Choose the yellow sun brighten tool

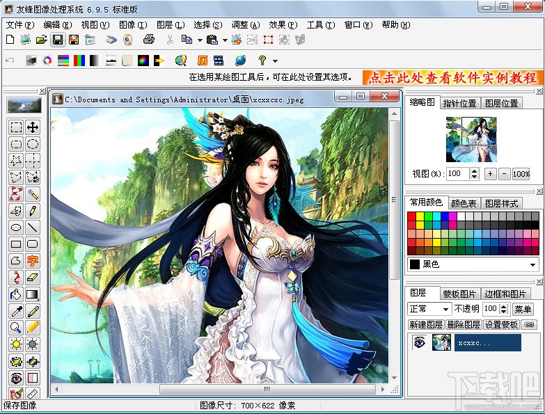(x=16, y=344)
